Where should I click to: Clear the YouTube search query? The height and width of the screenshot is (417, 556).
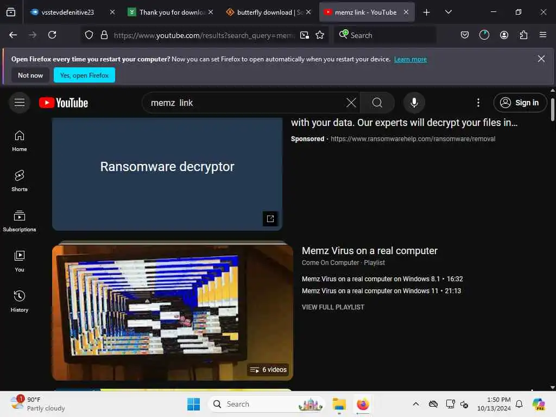[x=351, y=103]
